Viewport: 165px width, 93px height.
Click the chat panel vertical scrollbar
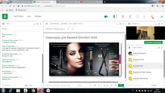click(43, 68)
